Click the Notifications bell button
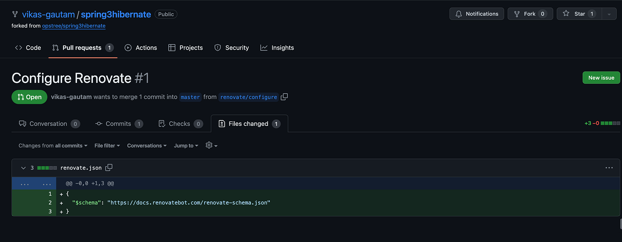The height and width of the screenshot is (242, 622). 477,14
